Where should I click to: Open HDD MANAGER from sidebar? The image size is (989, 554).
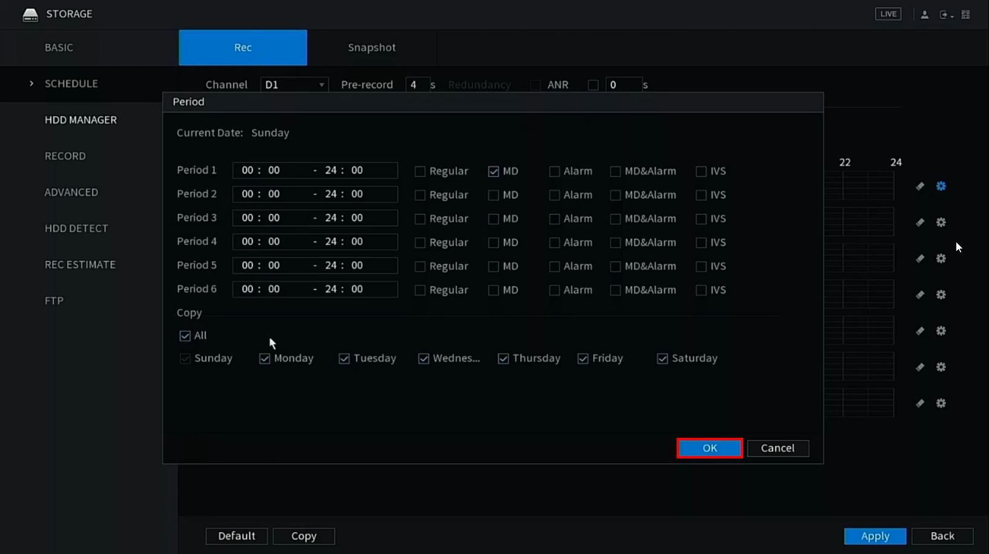[x=80, y=120]
